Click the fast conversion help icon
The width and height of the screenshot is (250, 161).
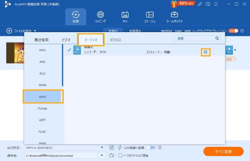pos(160,148)
